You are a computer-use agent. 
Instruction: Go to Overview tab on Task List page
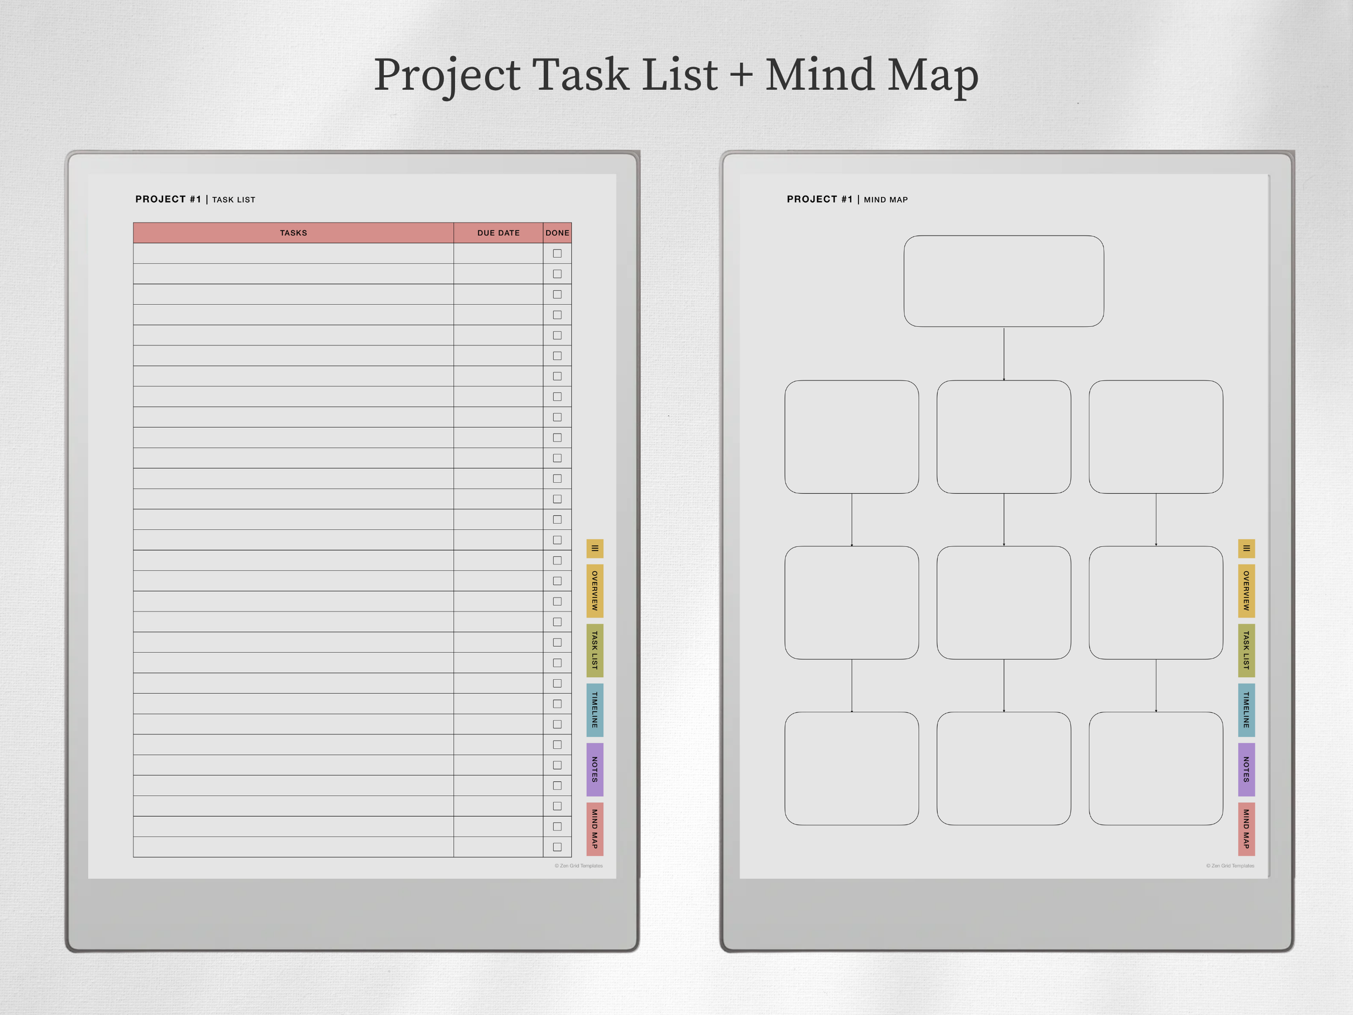(595, 591)
